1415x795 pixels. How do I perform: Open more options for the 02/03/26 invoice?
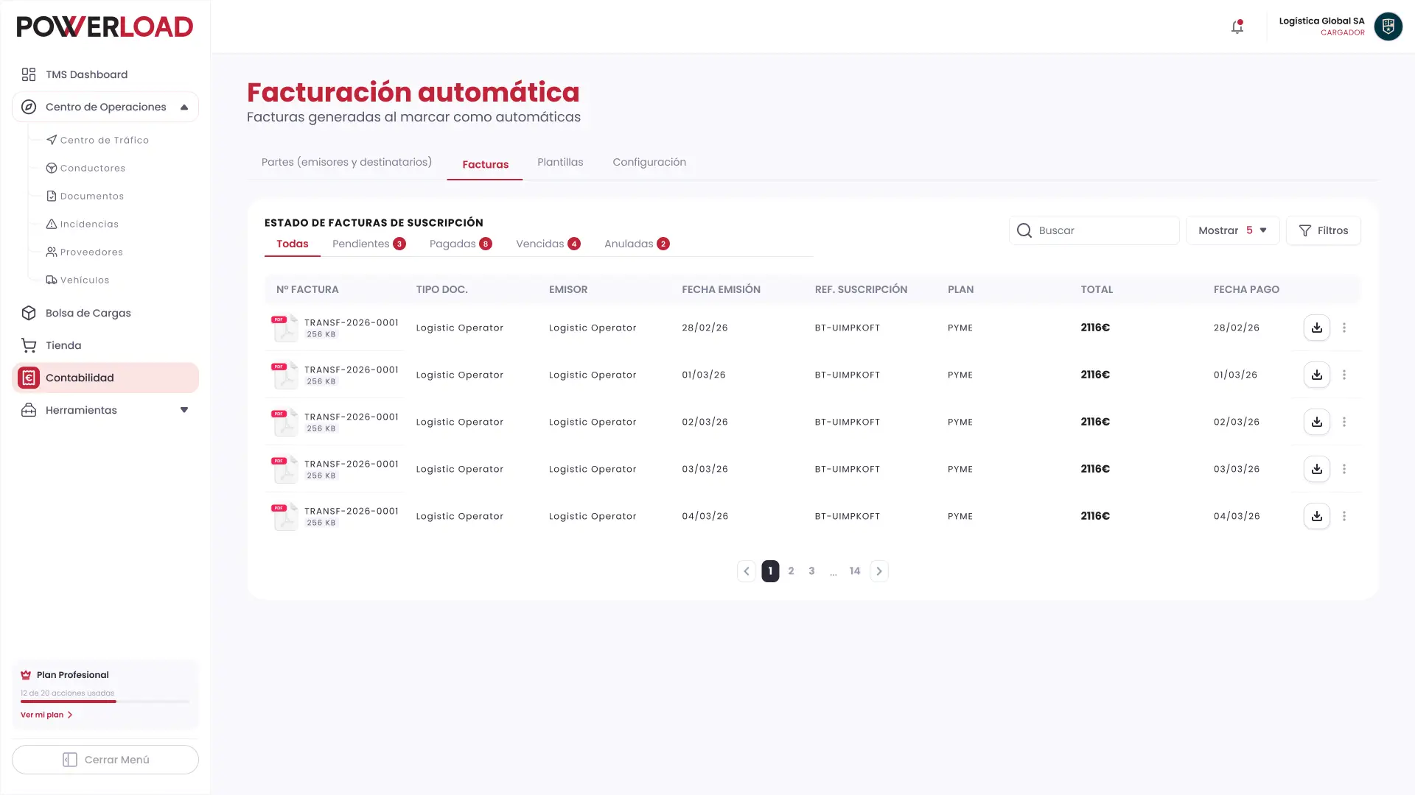(1344, 422)
